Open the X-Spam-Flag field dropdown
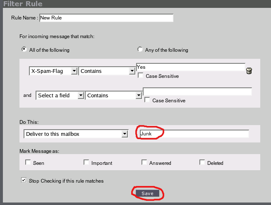Viewport: 271px width, 205px height. [x=53, y=71]
